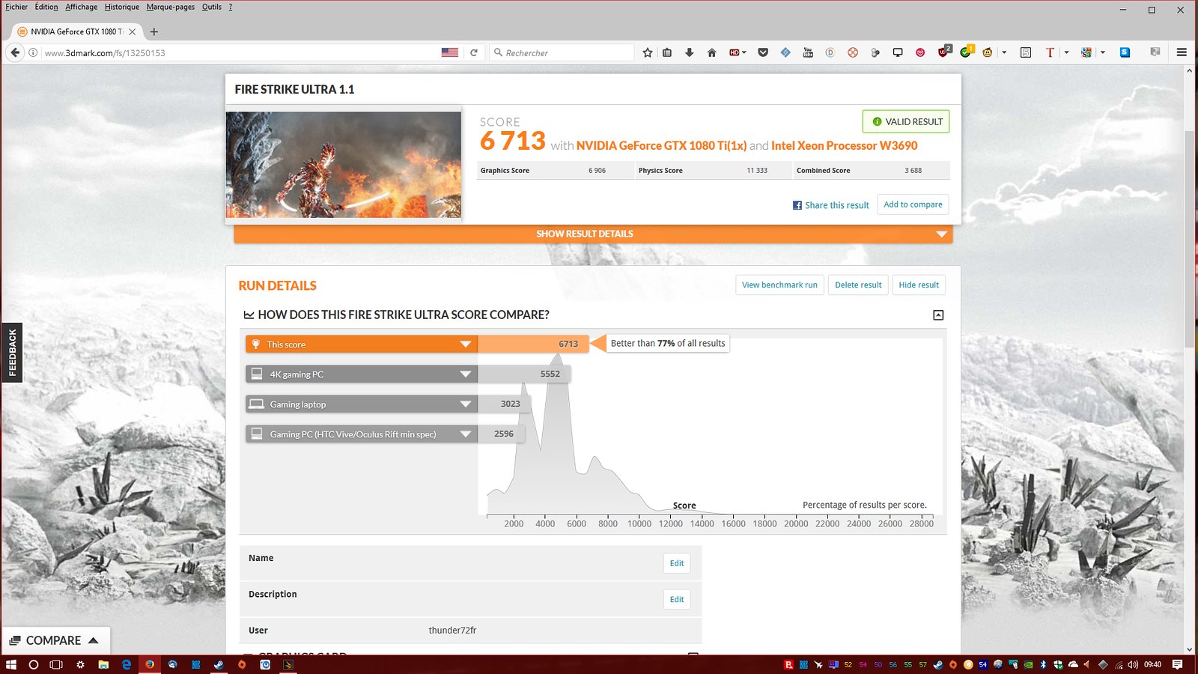Open a new browser tab with plus button

pos(153,31)
